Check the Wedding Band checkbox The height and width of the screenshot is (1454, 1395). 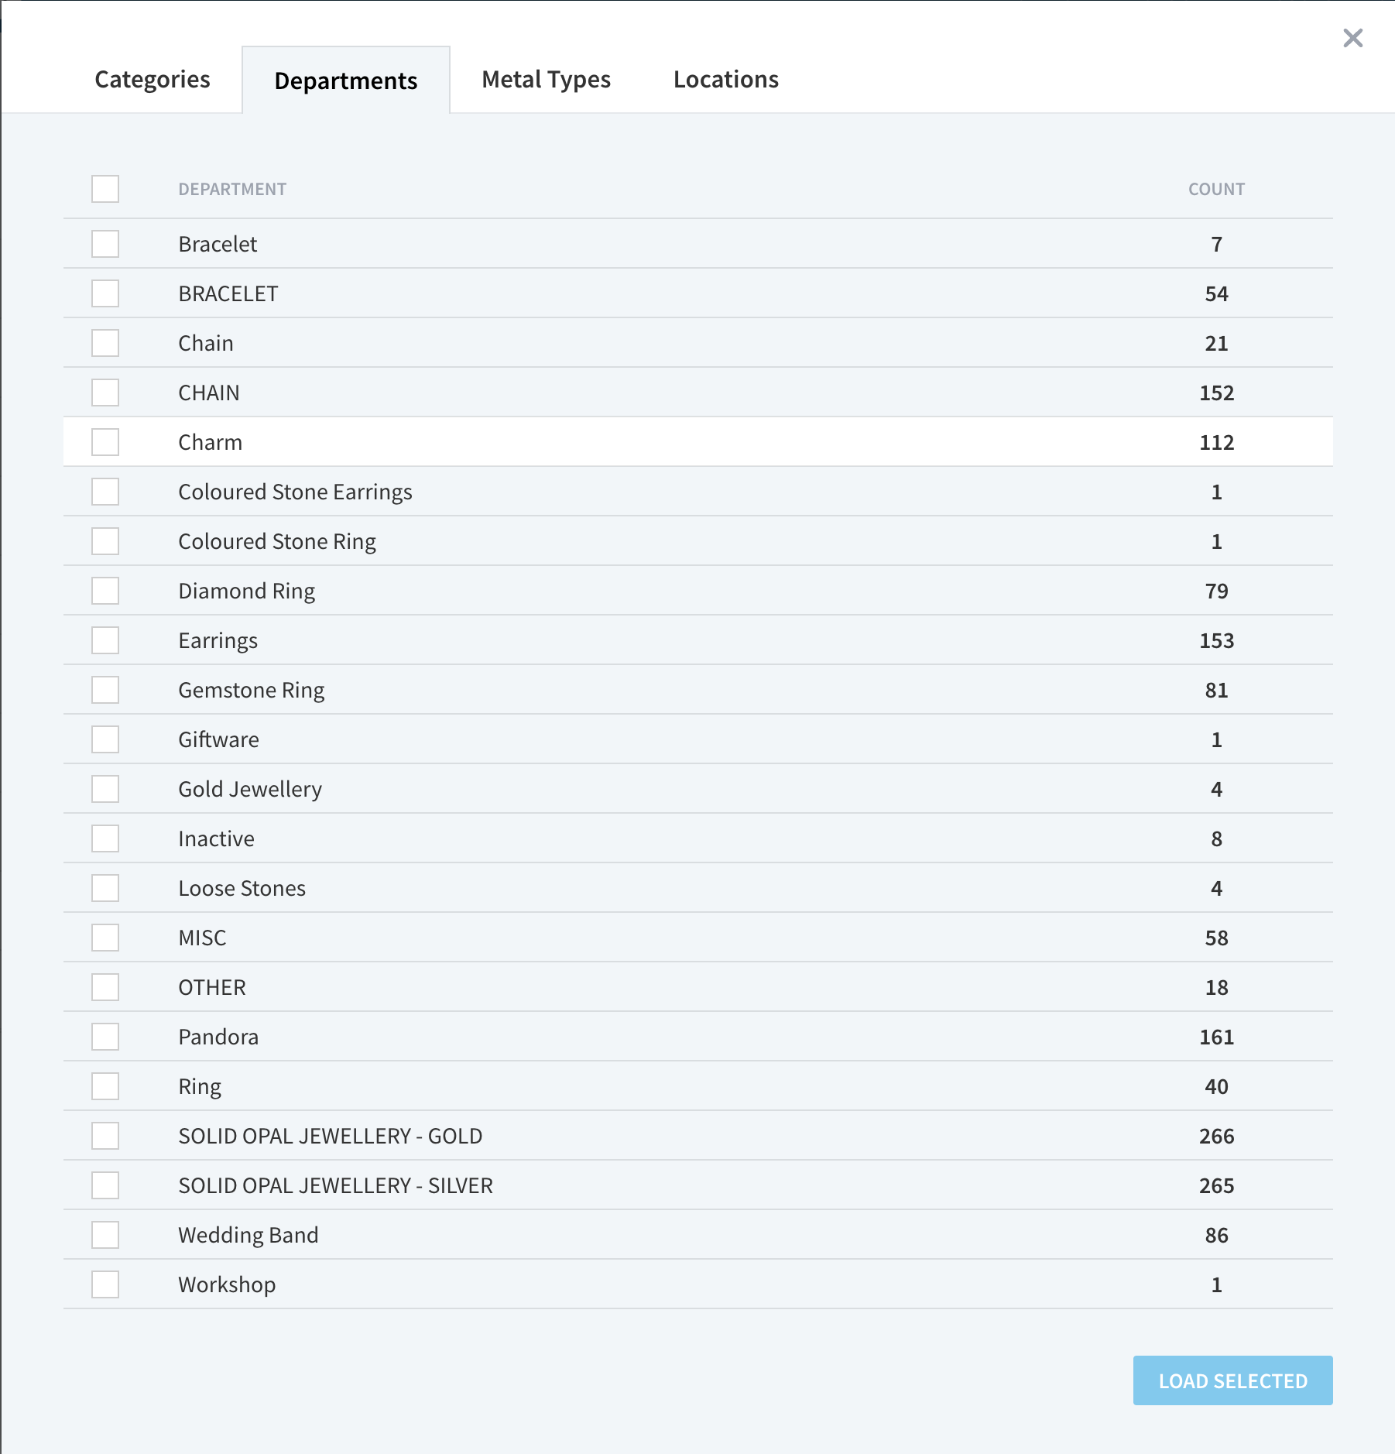(105, 1235)
